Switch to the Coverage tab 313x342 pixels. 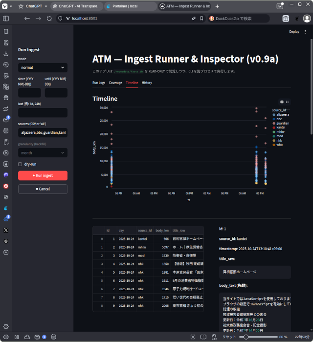[115, 83]
